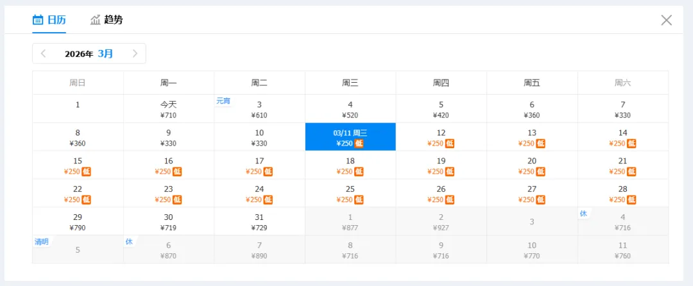Close the price calendar panel
This screenshot has height=286, width=693.
tap(667, 20)
